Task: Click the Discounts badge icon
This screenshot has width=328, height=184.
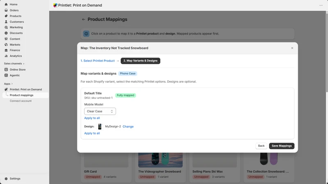Action: coord(6,33)
